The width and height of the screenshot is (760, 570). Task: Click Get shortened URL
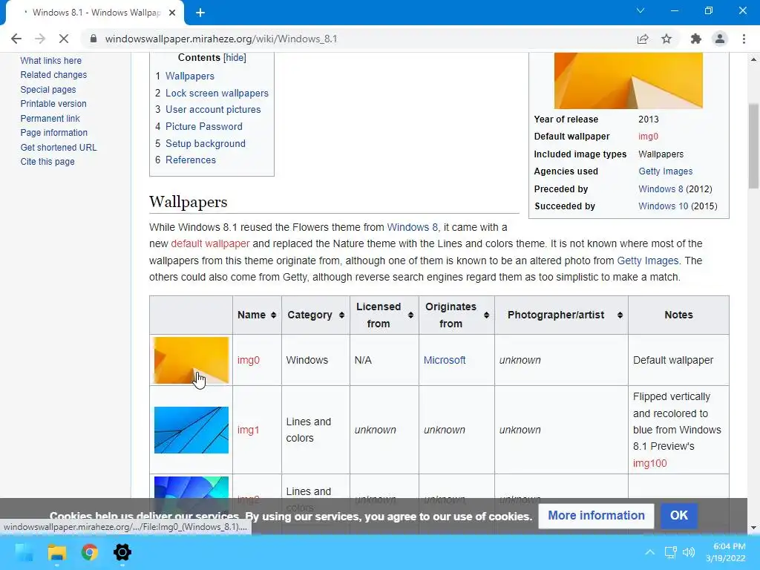click(59, 148)
